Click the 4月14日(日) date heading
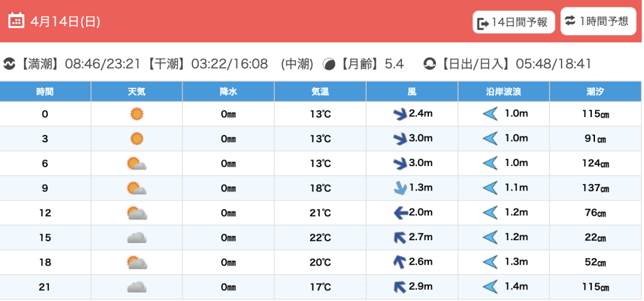 click(65, 21)
